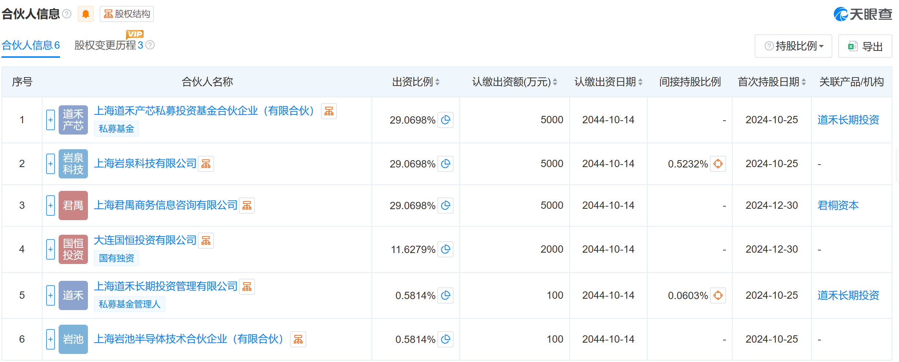Click structure icon next to 上海岩泉科技

pos(206,164)
